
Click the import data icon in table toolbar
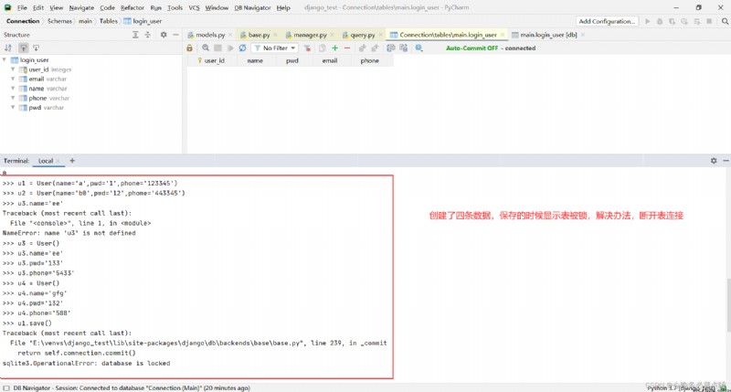(x=404, y=48)
